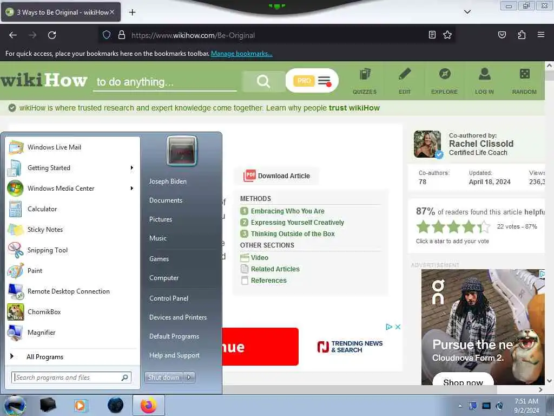Open the list all tabs dropdown
Image resolution: width=554 pixels, height=416 pixels.
(x=467, y=12)
